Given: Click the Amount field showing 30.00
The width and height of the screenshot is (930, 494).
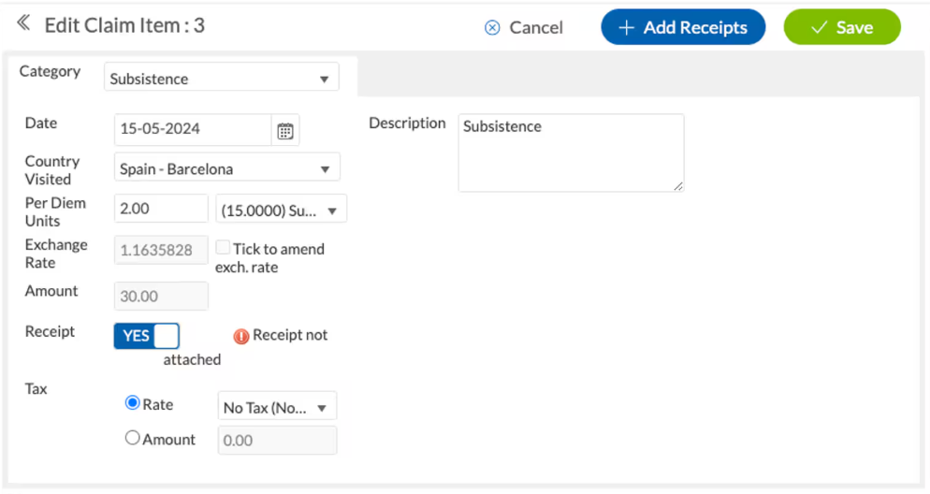Looking at the screenshot, I should tap(161, 296).
